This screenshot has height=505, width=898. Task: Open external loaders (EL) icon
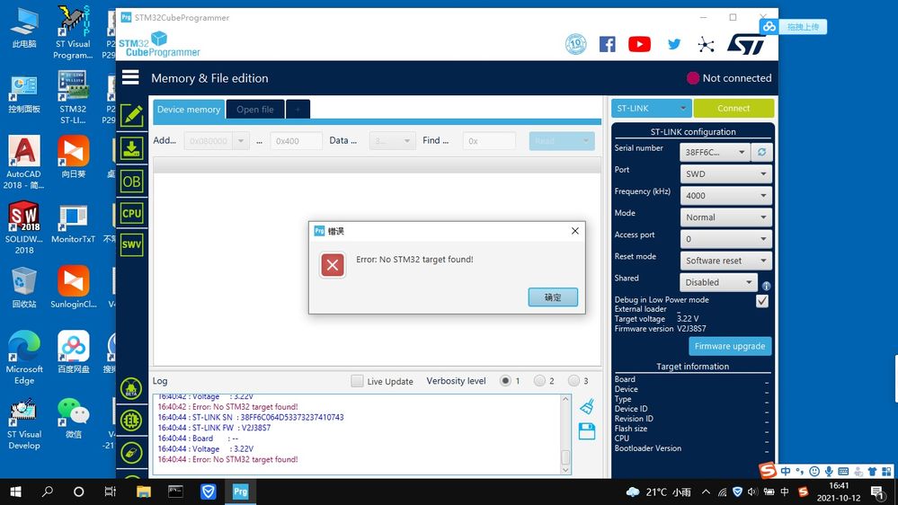pos(132,421)
